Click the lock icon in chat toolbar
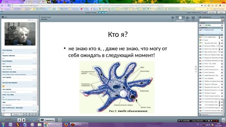This screenshot has height=127, width=226. 34,115
